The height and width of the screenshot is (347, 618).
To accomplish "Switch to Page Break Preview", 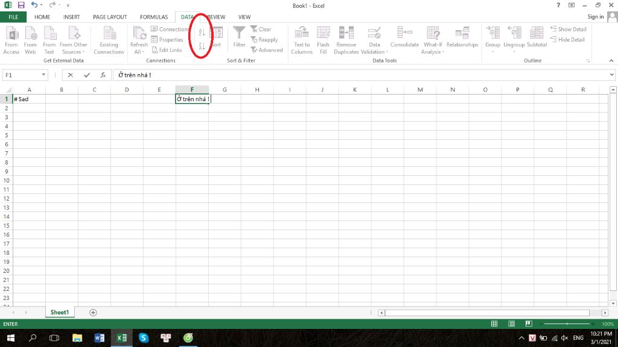I will click(529, 324).
